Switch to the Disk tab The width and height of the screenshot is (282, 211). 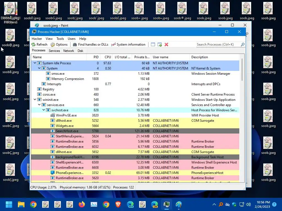pyautogui.click(x=80, y=51)
